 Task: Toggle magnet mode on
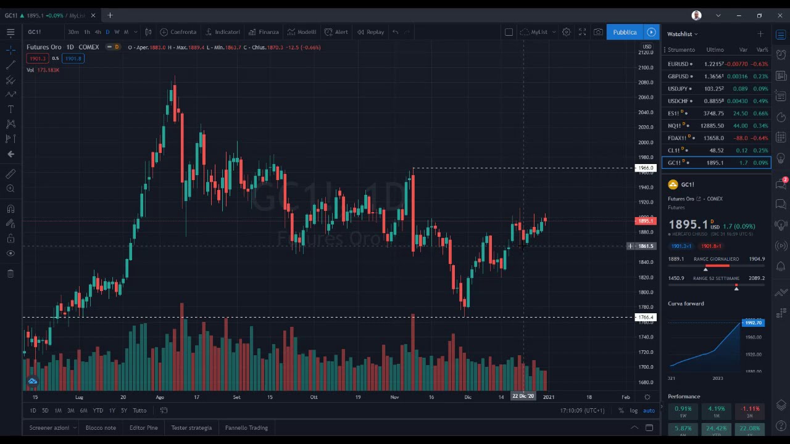tap(10, 208)
